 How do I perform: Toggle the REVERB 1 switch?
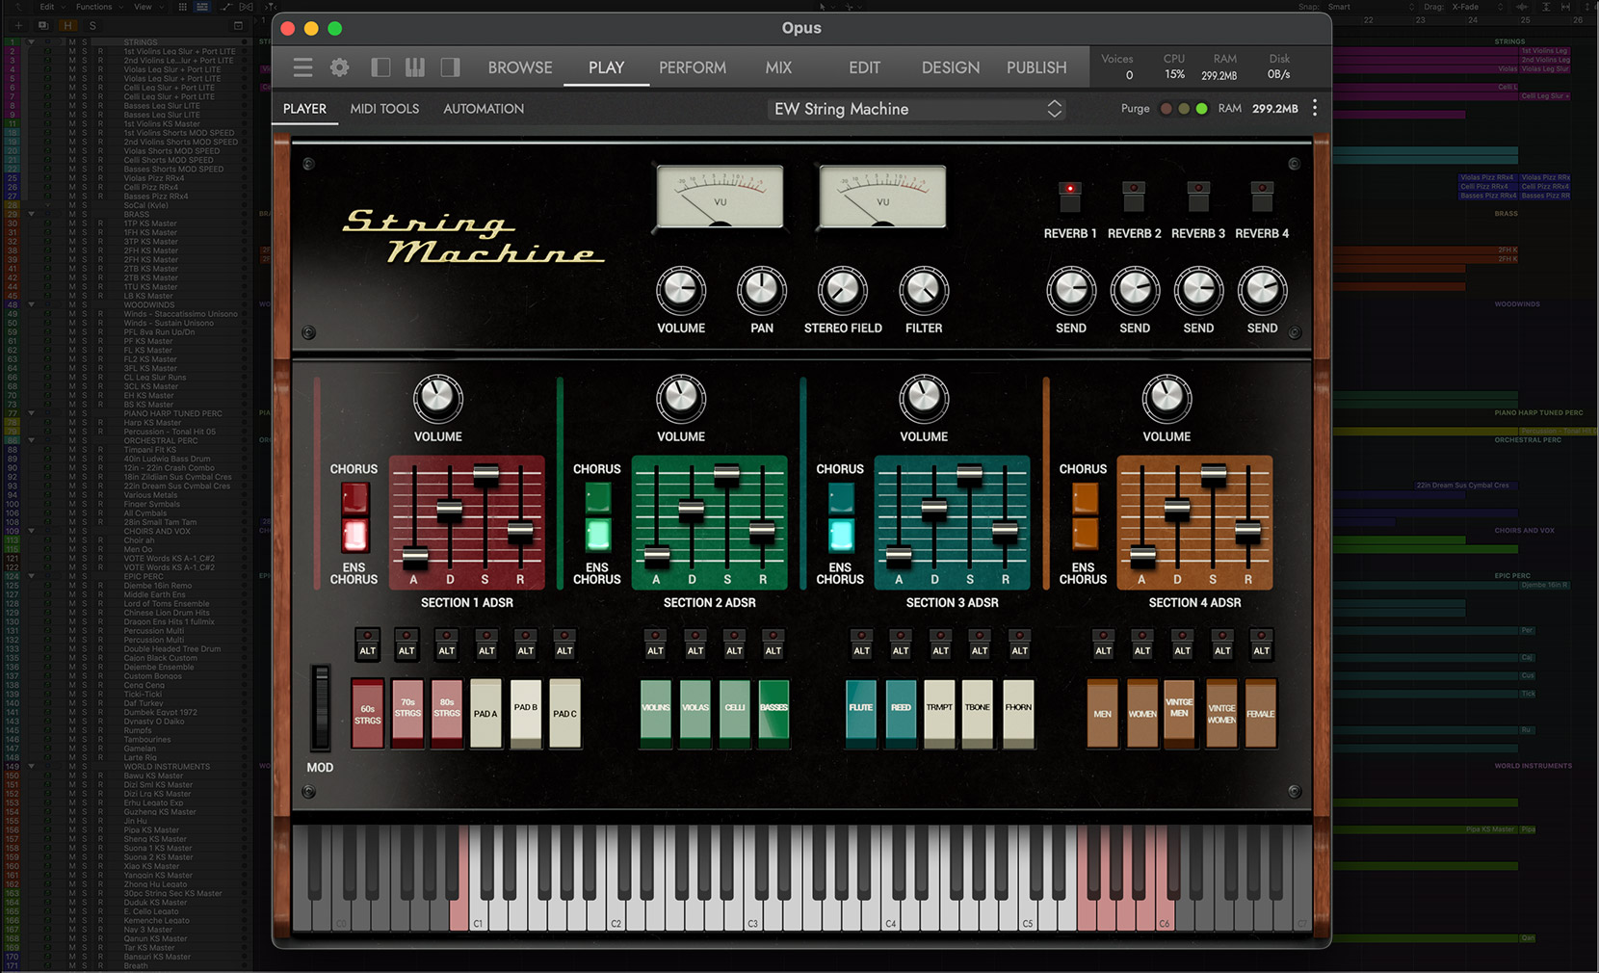coord(1070,197)
